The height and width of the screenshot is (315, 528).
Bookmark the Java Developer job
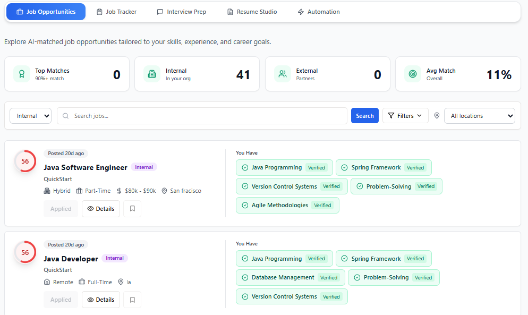[x=132, y=300]
